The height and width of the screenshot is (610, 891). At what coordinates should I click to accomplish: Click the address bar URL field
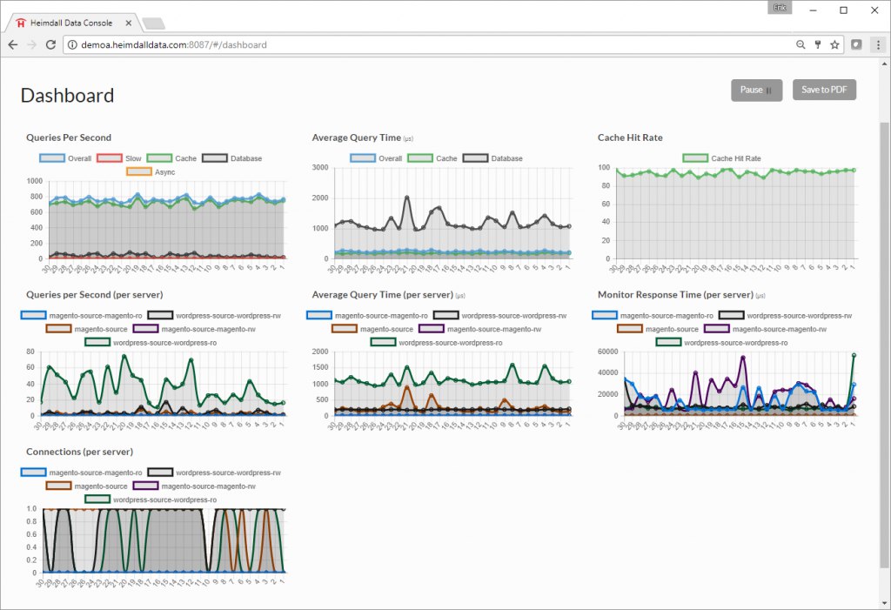pyautogui.click(x=432, y=45)
